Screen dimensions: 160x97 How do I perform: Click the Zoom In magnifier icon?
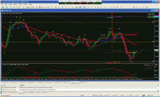pyautogui.click(x=62, y=7)
